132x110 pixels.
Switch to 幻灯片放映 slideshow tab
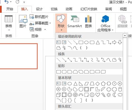click(x=89, y=9)
